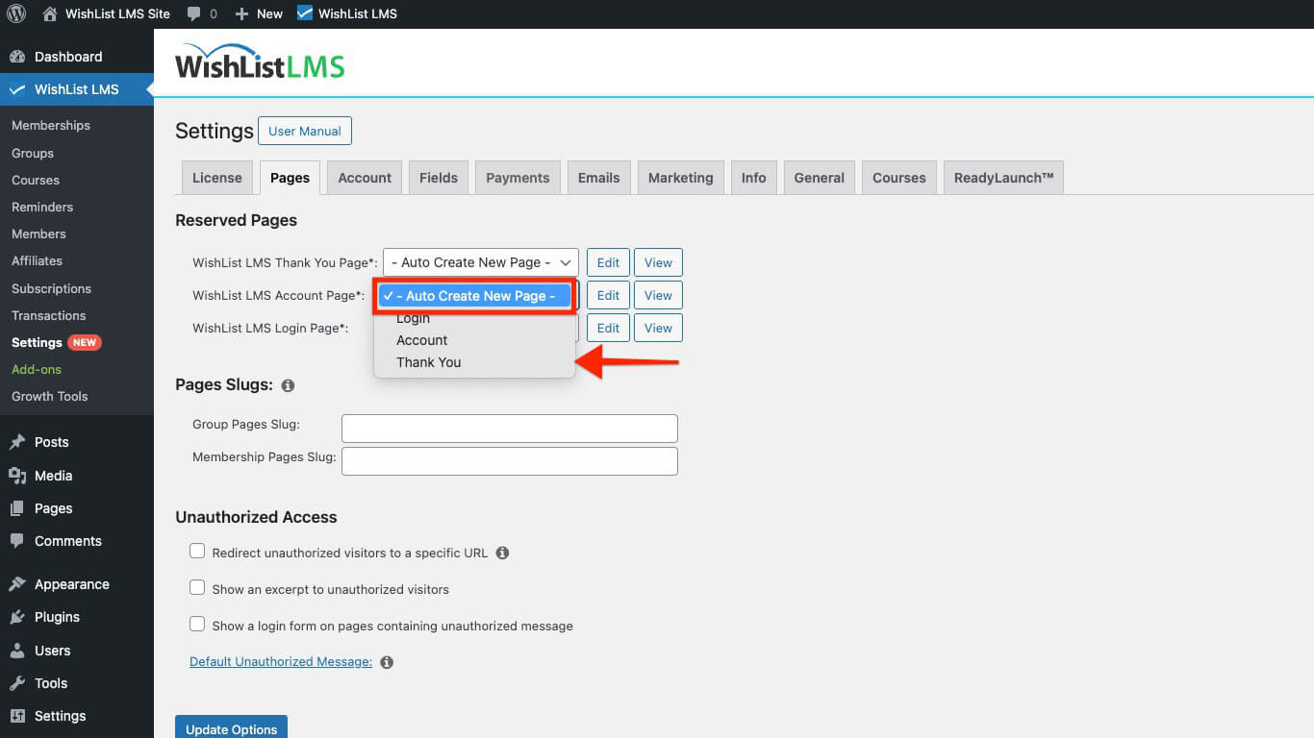
Task: Enable login form on unauthorized message pages
Action: [197, 624]
